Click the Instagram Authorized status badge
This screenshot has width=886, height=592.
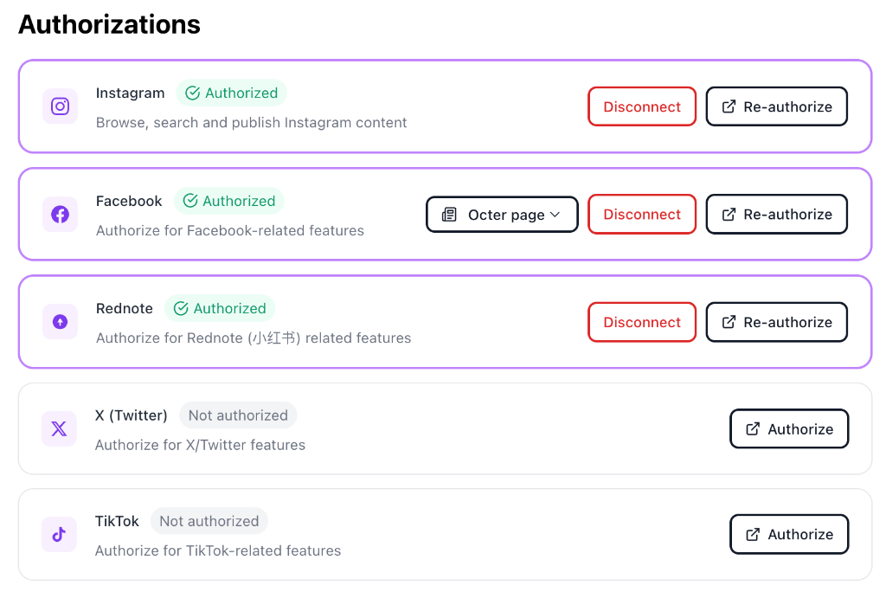[231, 93]
